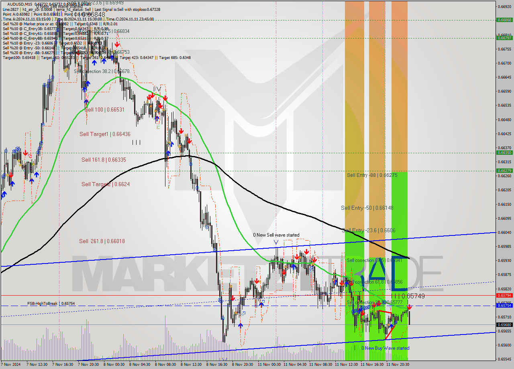Select the '11 Nov 20:30' time label
The height and width of the screenshot is (369, 514).
coord(397,365)
